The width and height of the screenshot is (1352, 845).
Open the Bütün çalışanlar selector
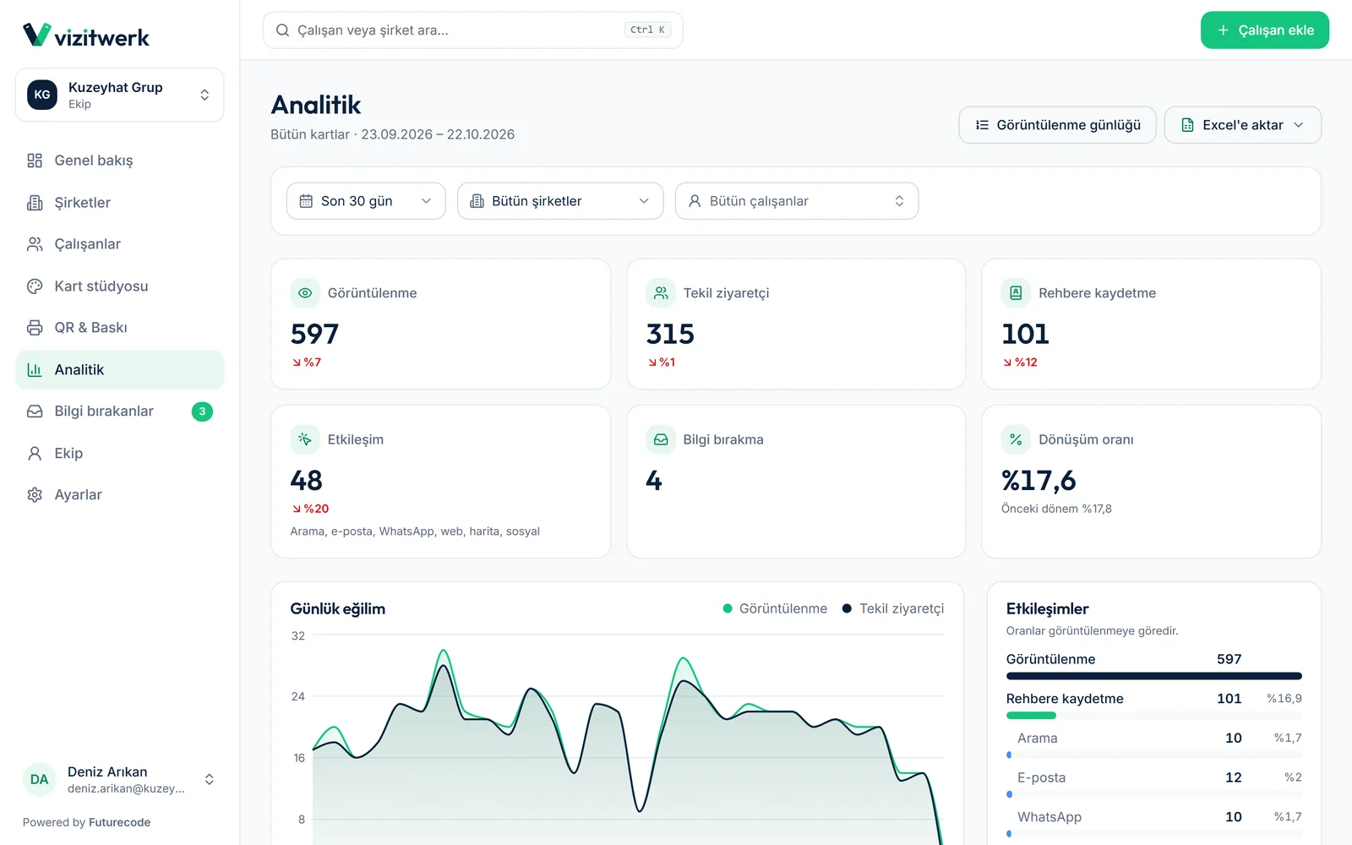pyautogui.click(x=797, y=201)
